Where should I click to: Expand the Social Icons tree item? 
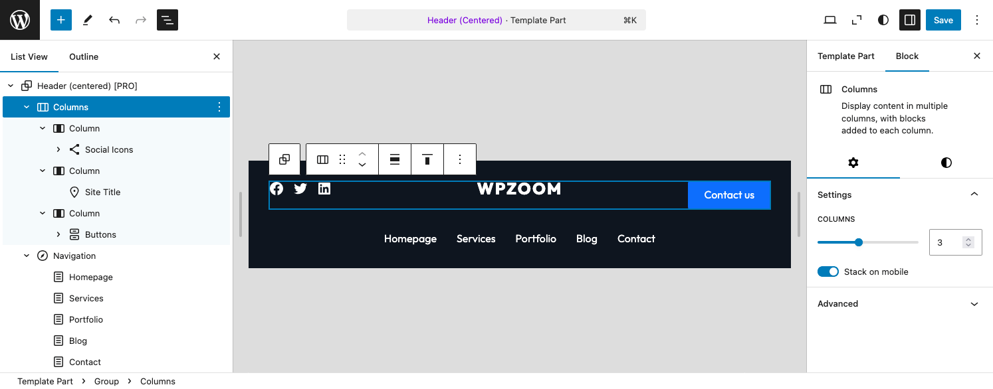(x=58, y=149)
